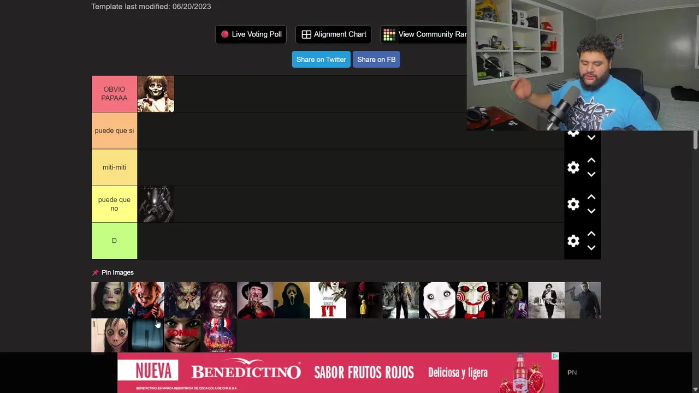The width and height of the screenshot is (699, 393).
Task: Move puede que si tier down
Action: tap(591, 138)
